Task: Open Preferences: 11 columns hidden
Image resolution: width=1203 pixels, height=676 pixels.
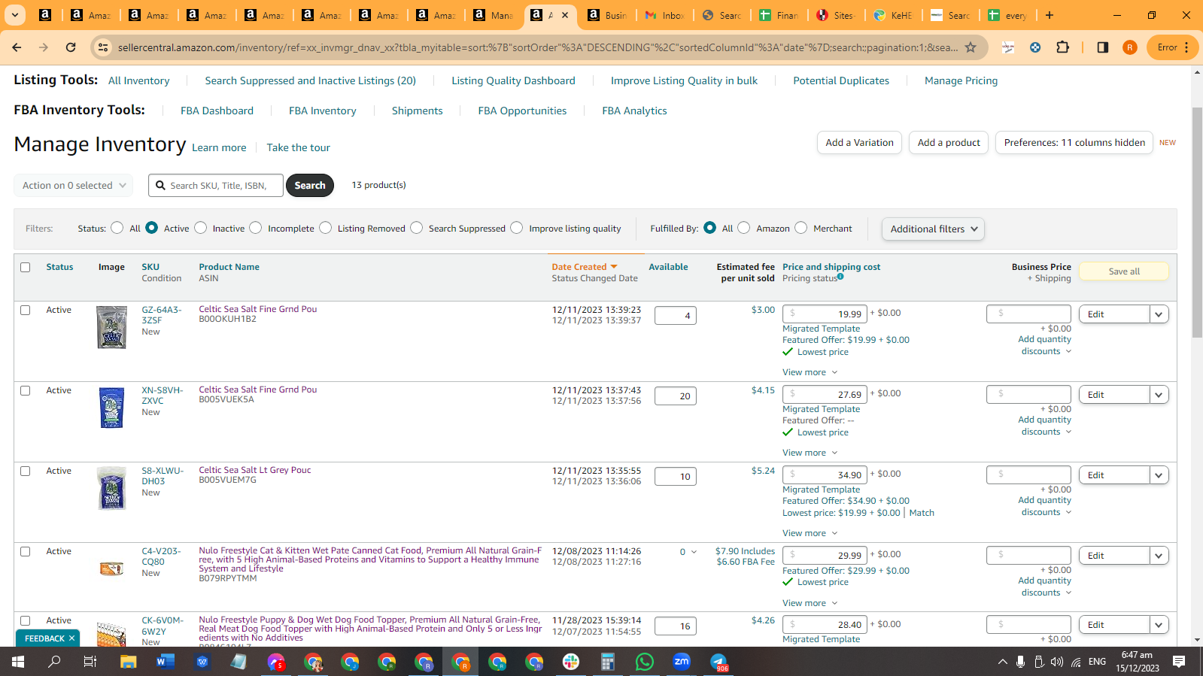Action: click(1074, 143)
